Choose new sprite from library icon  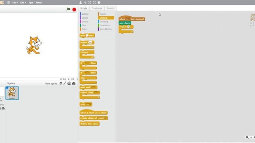61,83
